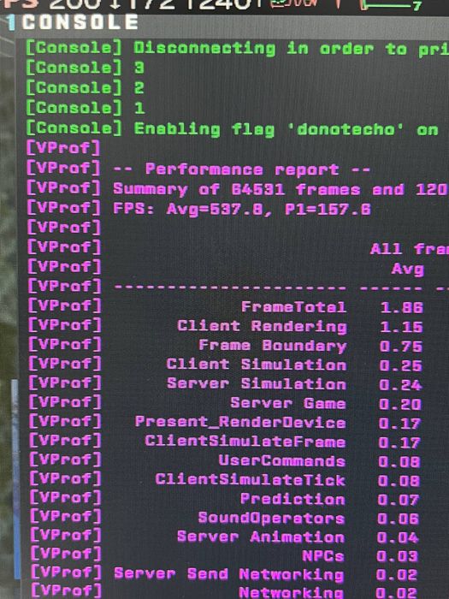Viewport: 449px width, 599px height.
Task: Select the FrameTotal row
Action: 225,307
